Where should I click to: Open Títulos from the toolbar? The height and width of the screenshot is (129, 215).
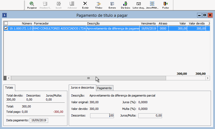[99, 5]
